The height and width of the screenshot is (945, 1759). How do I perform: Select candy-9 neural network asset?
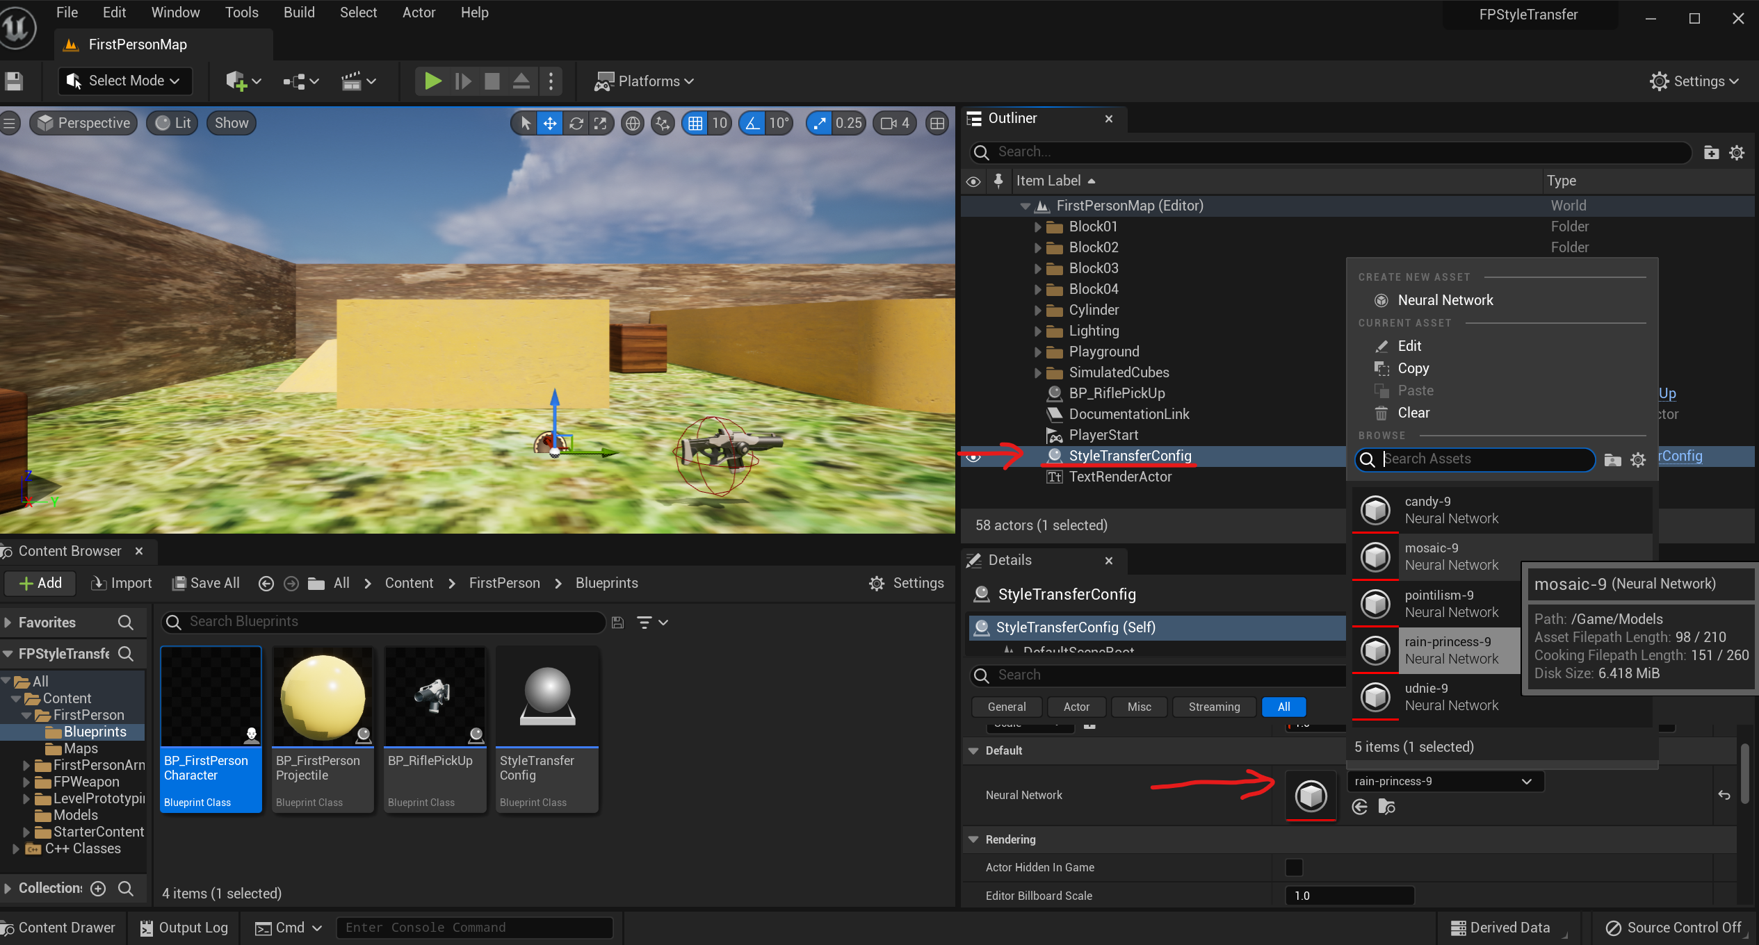[1502, 510]
